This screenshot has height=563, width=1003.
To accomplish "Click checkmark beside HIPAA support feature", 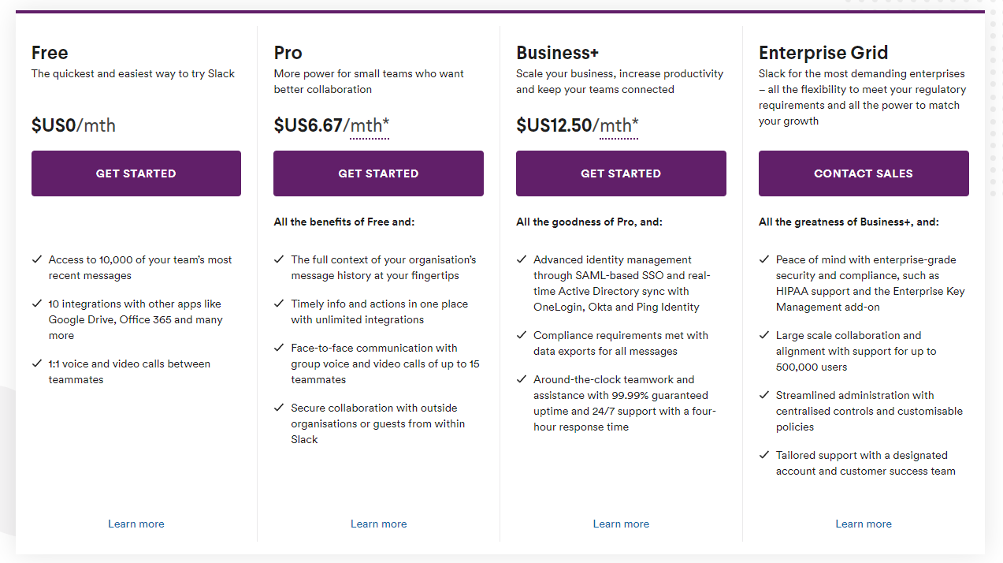I will (764, 259).
